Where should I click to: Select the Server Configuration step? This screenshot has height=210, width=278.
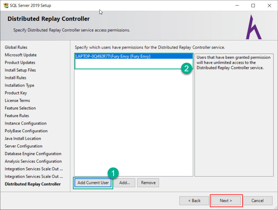(23, 146)
